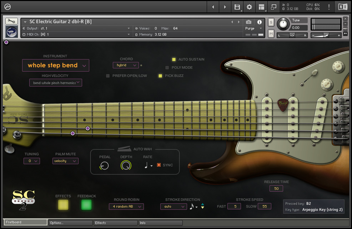Click the stroke note value selector next to auto

pyautogui.click(x=193, y=207)
